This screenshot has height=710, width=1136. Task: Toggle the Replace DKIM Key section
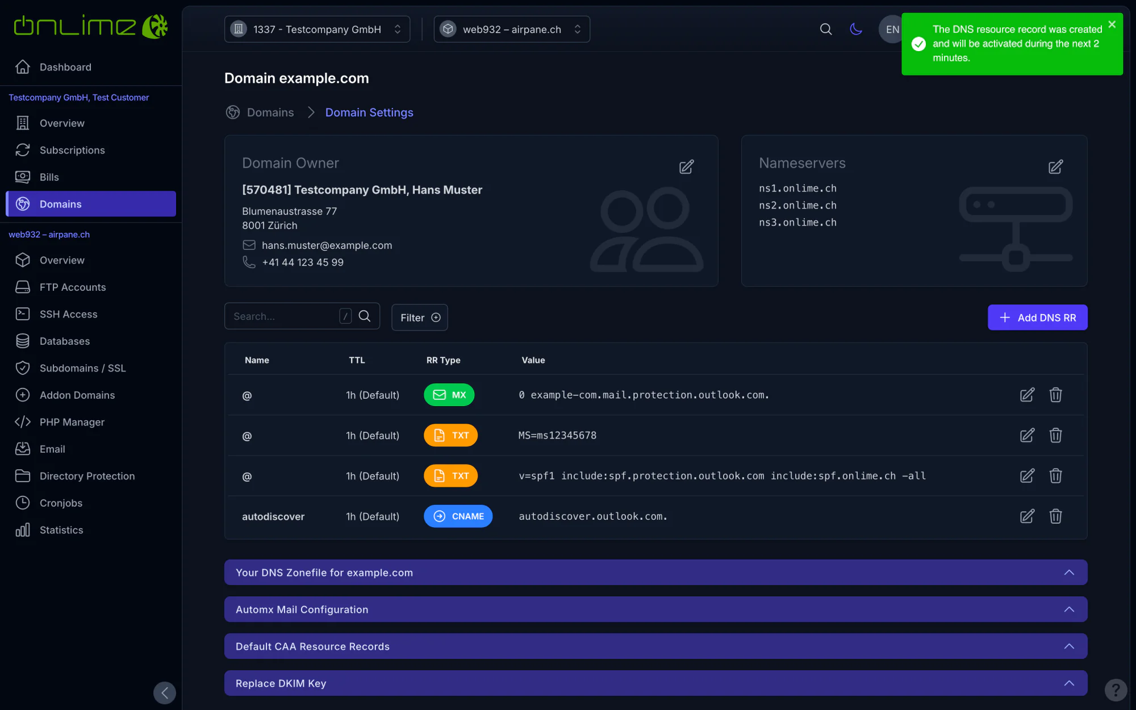coord(655,683)
